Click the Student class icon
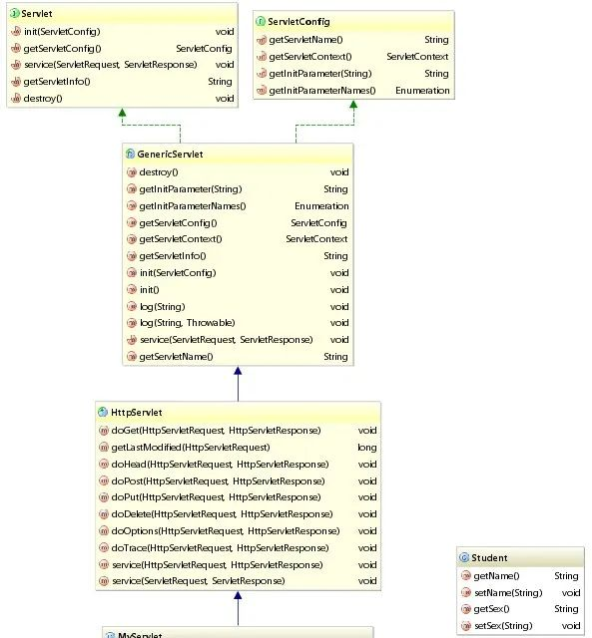This screenshot has width=592, height=638. pos(464,557)
